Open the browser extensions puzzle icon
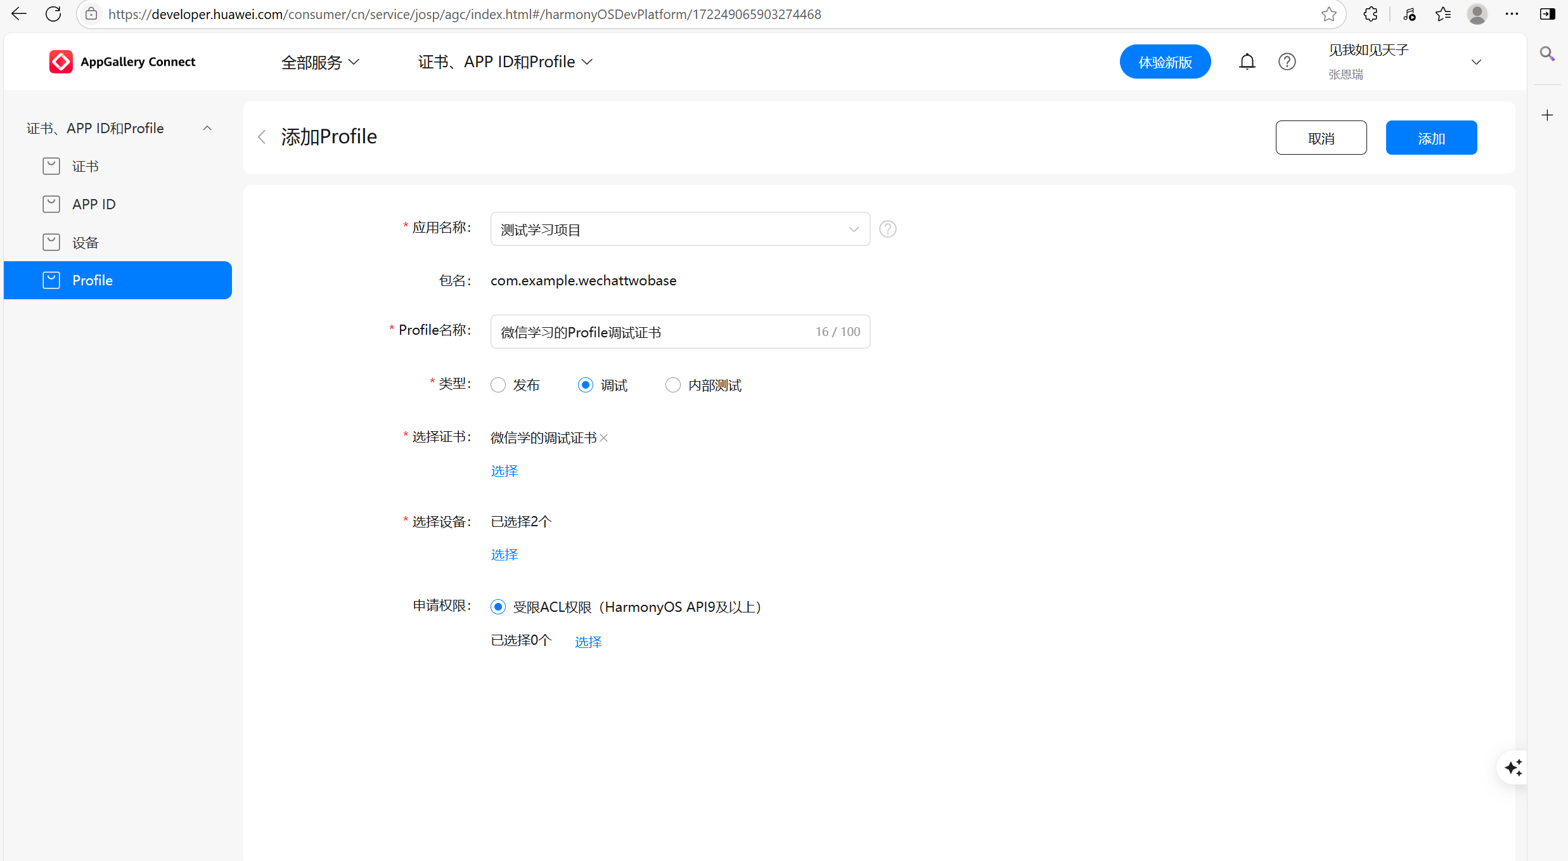The height and width of the screenshot is (861, 1568). (1370, 14)
